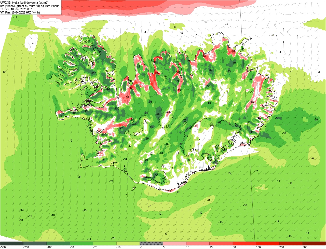
Task: Click the '-9' value over the southeast sea
Action: (x=262, y=188)
